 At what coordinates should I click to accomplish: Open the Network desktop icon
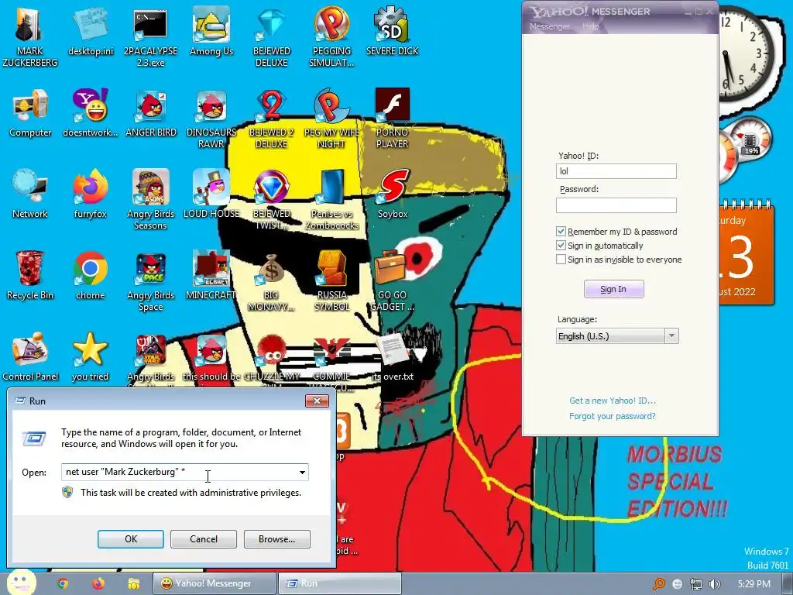[x=30, y=194]
